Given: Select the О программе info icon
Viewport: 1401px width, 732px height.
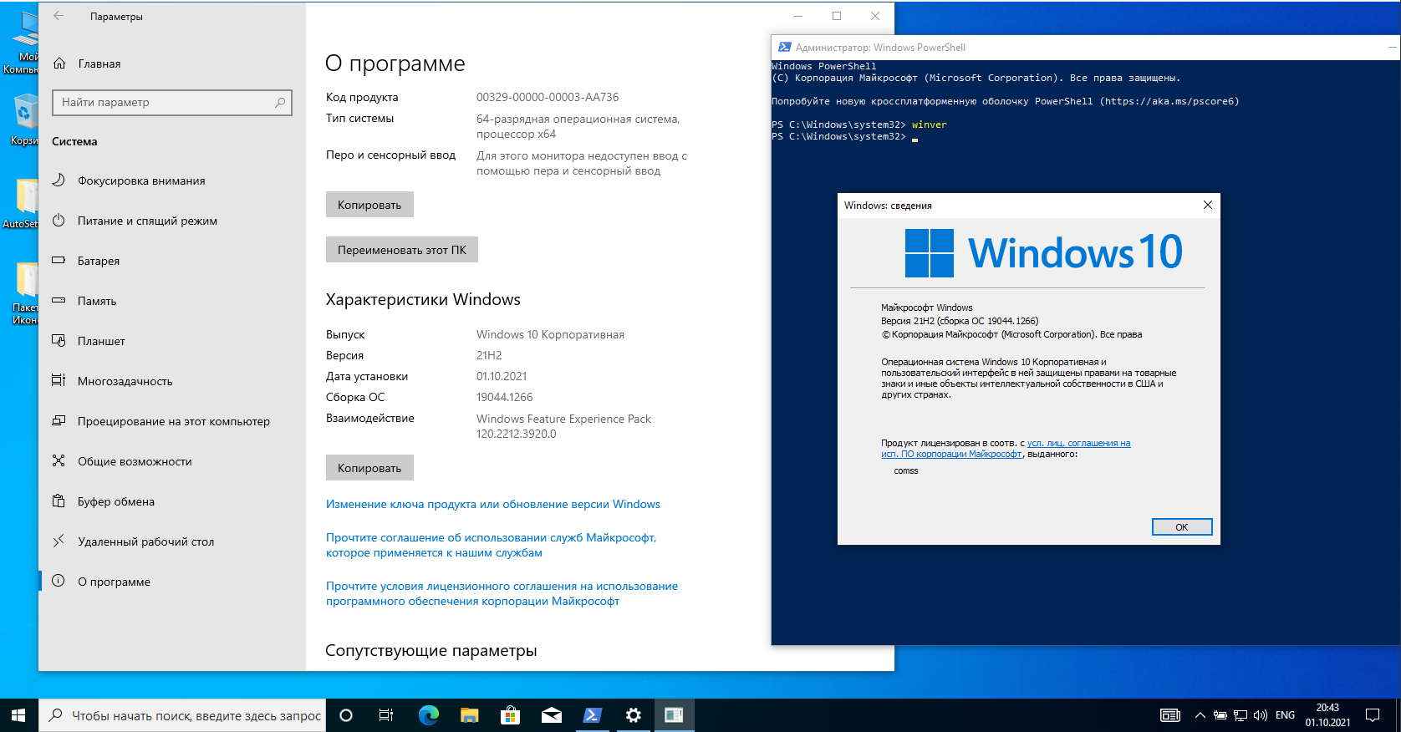Looking at the screenshot, I should [x=59, y=582].
